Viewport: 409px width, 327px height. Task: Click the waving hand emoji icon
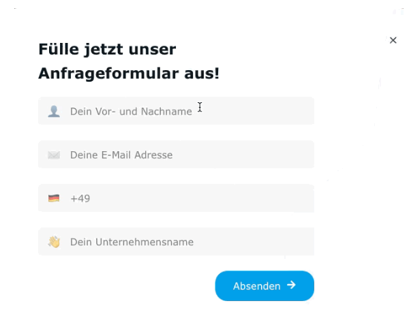pyautogui.click(x=55, y=242)
